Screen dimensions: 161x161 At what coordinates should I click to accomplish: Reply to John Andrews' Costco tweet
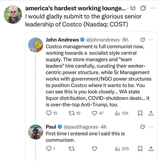pos(49,113)
